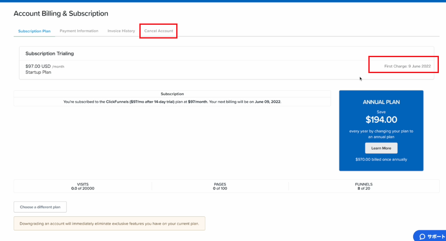Click the VISITS 0.0 of 20000 stat
446x241 pixels.
click(83, 186)
